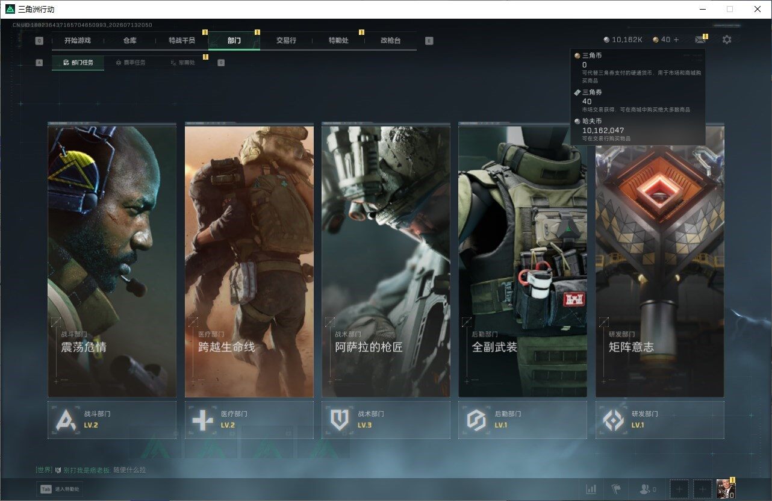
Task: Click the 10,162,047 balance value
Action: [x=603, y=130]
